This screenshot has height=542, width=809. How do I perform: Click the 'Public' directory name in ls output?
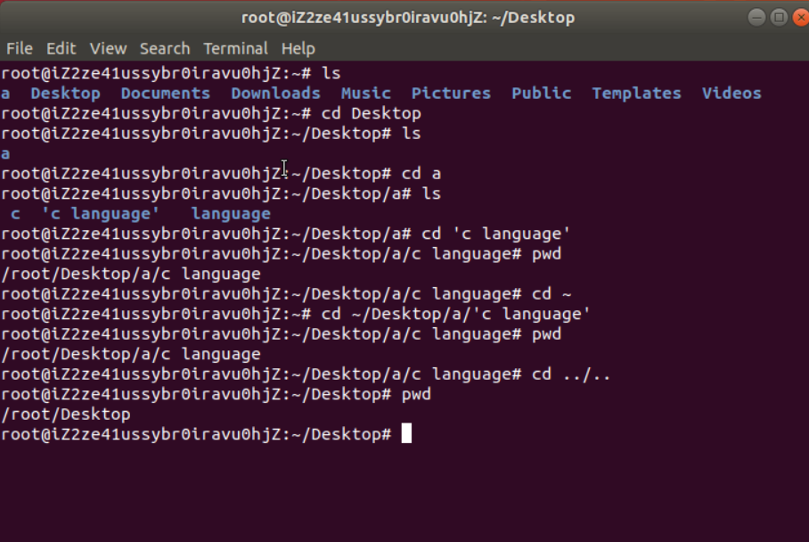click(x=541, y=94)
